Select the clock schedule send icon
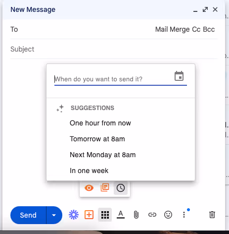This screenshot has width=229, height=234. point(121,188)
